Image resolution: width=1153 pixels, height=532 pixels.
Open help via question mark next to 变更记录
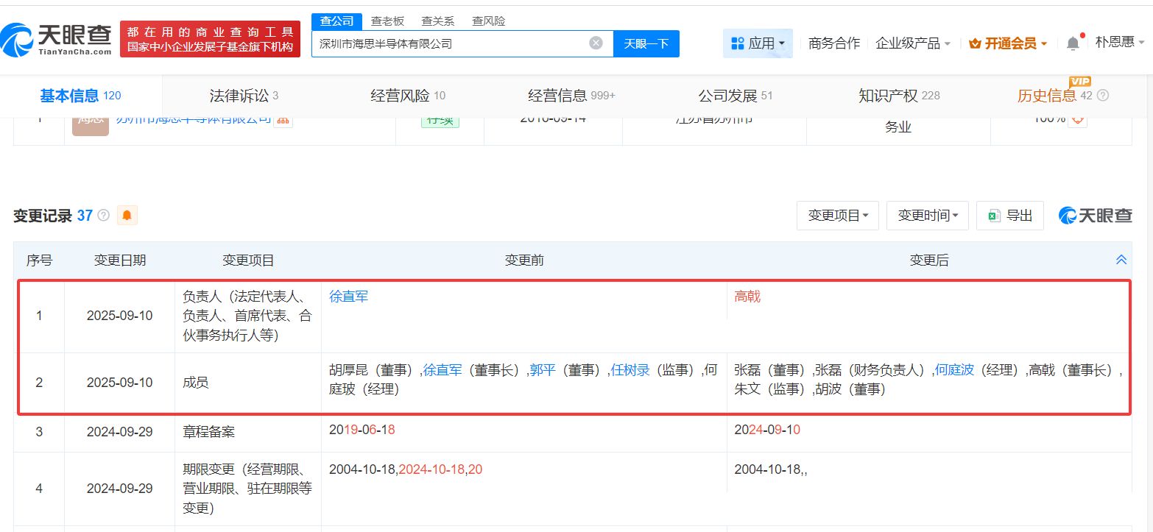(102, 215)
